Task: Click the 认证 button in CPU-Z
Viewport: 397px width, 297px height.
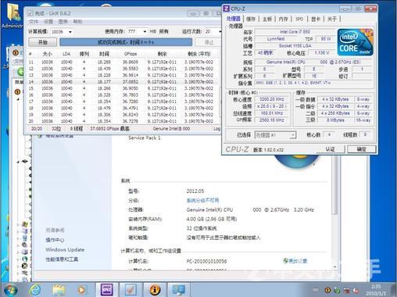Action: [x=331, y=149]
